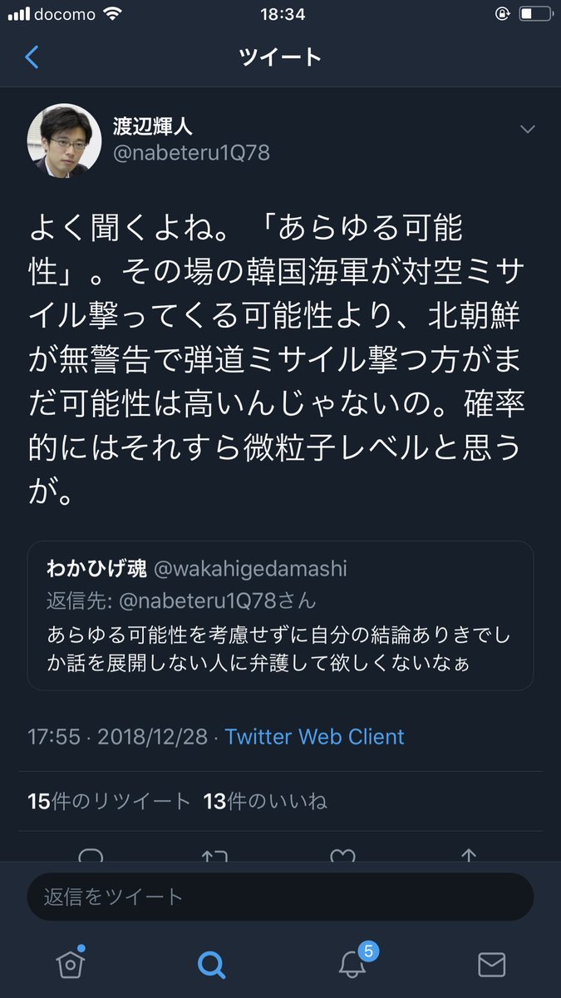Tap the 18:34 clock in the status bar

point(280,14)
